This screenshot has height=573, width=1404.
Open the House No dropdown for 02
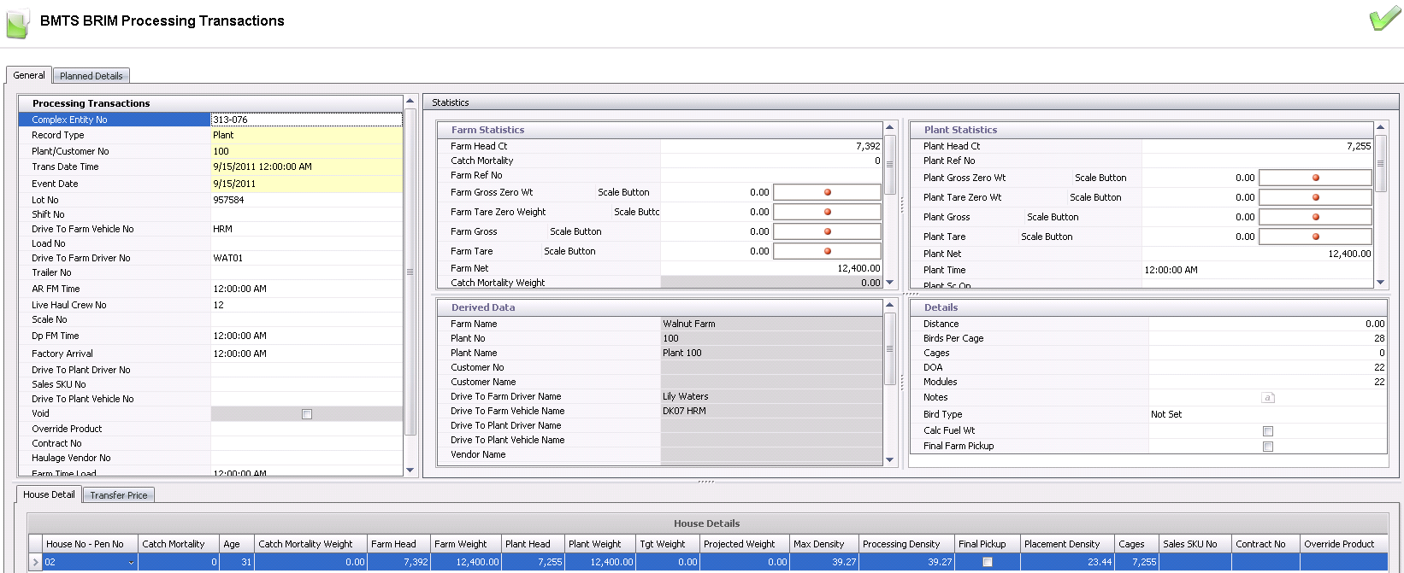click(131, 563)
